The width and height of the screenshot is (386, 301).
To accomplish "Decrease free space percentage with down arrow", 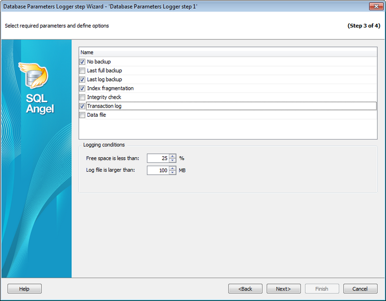I will [173, 160].
